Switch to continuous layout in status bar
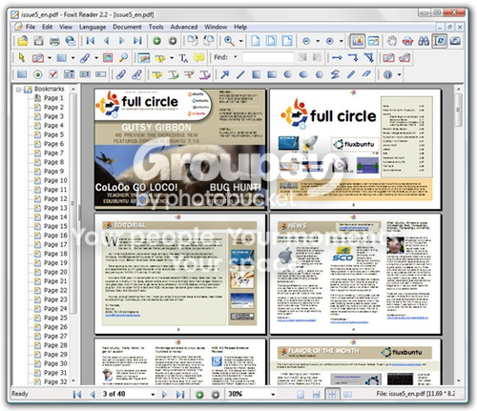 (x=316, y=394)
